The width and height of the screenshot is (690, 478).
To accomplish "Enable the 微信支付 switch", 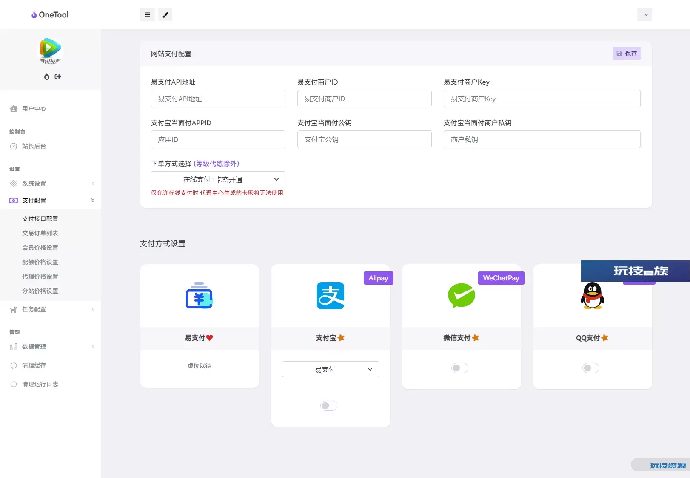I will tap(460, 368).
